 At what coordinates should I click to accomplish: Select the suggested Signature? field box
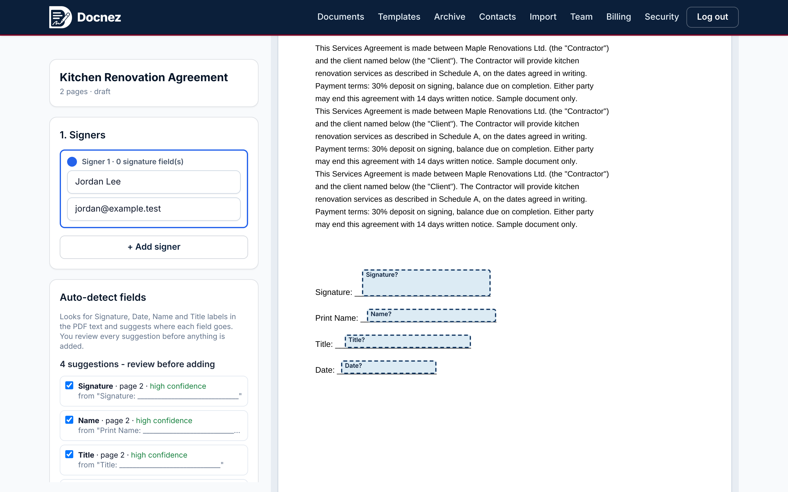426,283
